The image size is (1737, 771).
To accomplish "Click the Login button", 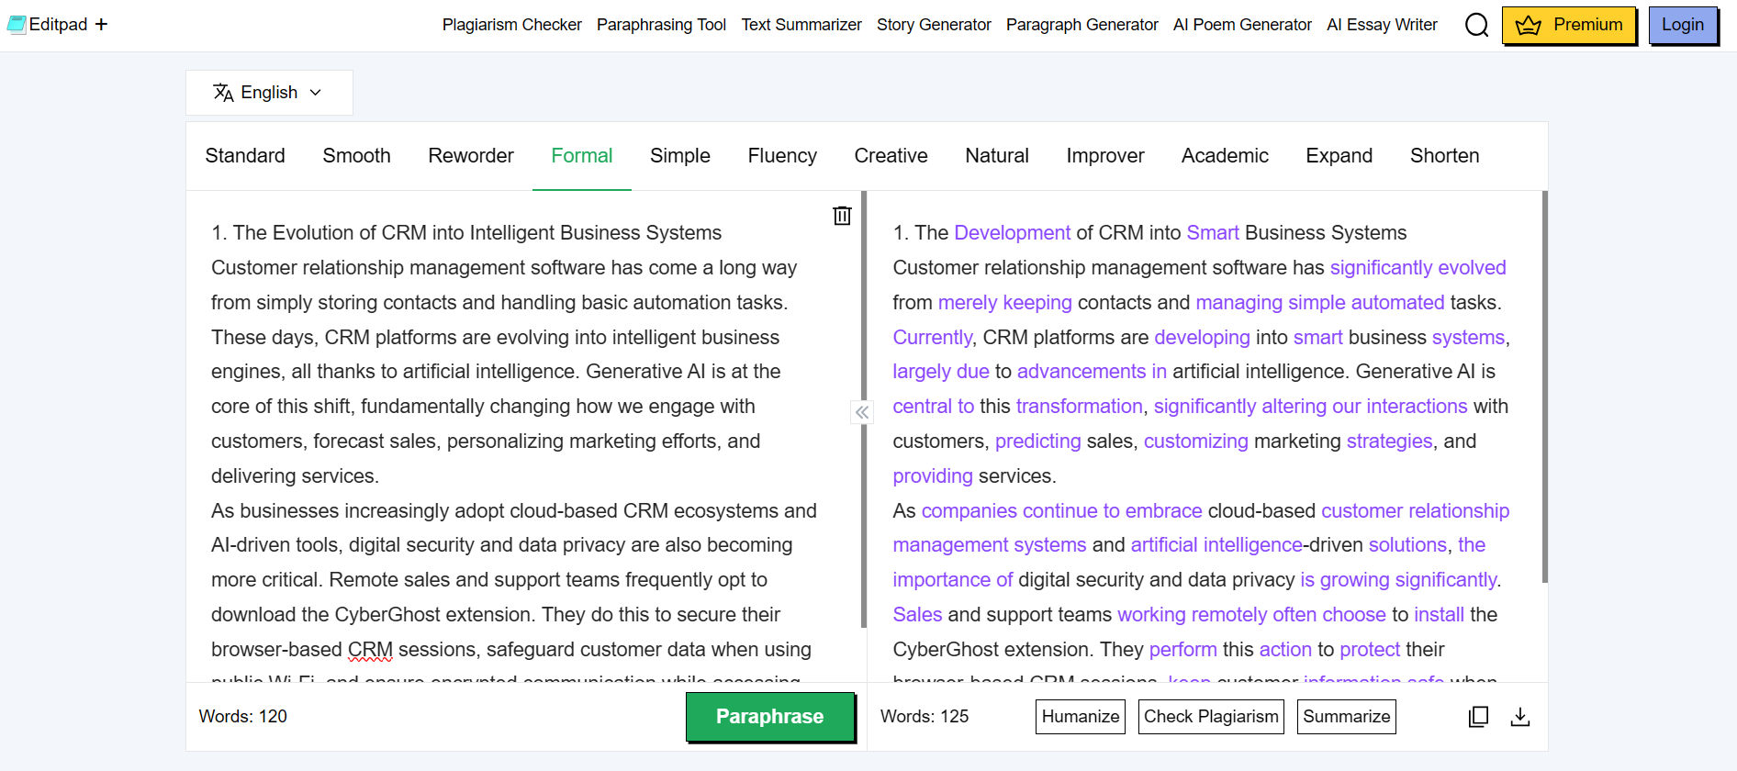I will coord(1682,25).
